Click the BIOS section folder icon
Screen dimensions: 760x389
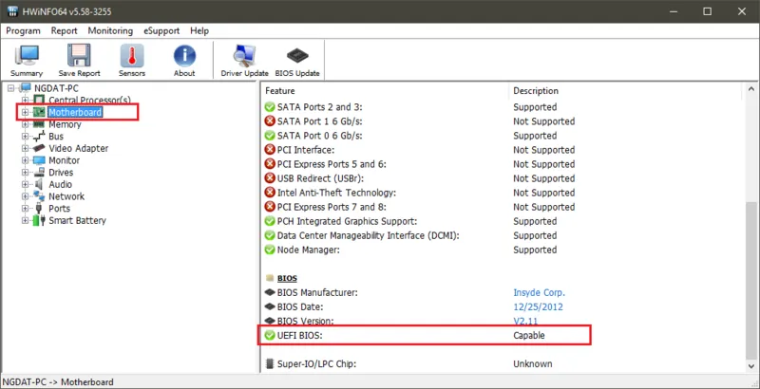tap(270, 279)
